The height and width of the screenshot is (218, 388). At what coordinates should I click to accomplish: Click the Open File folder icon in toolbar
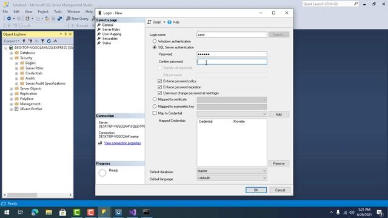pos(47,19)
